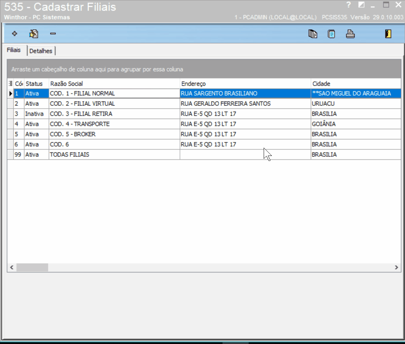Click the address cell of row 4
Image resolution: width=405 pixels, height=344 pixels.
[245, 124]
